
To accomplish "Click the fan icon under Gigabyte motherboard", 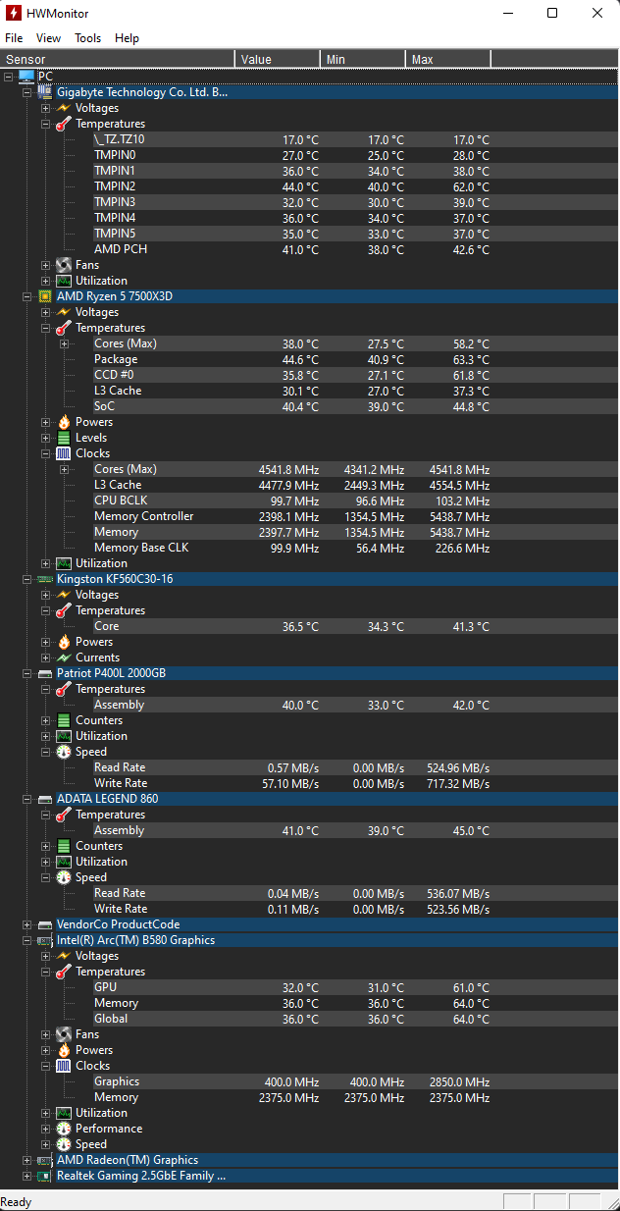I will coord(64,265).
